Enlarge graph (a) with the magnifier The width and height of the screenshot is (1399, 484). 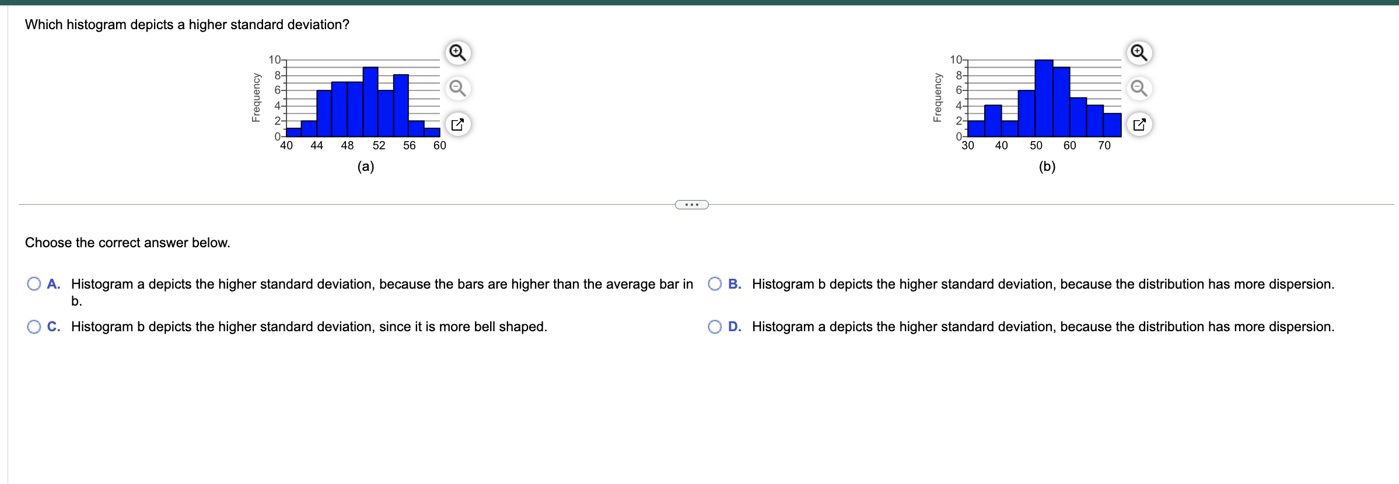457,52
